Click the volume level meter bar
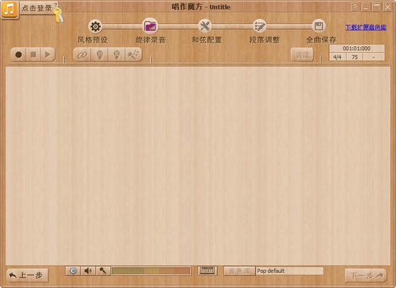This screenshot has height=288, width=396. 151,271
